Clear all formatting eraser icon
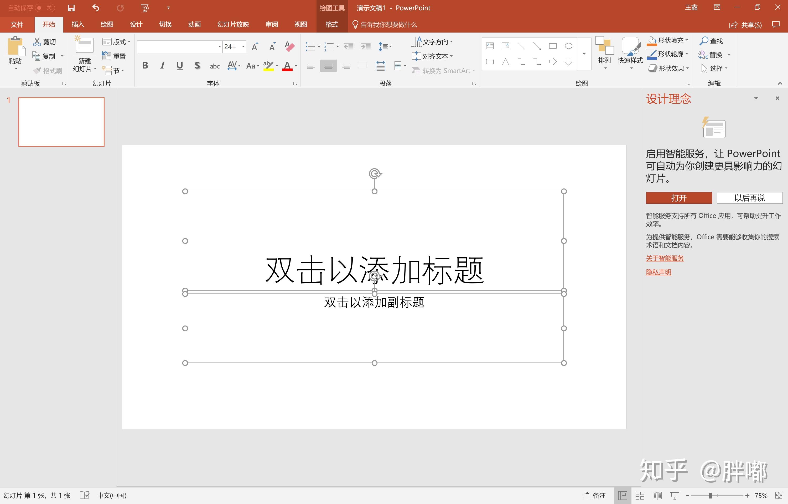Image resolution: width=788 pixels, height=504 pixels. click(x=289, y=46)
